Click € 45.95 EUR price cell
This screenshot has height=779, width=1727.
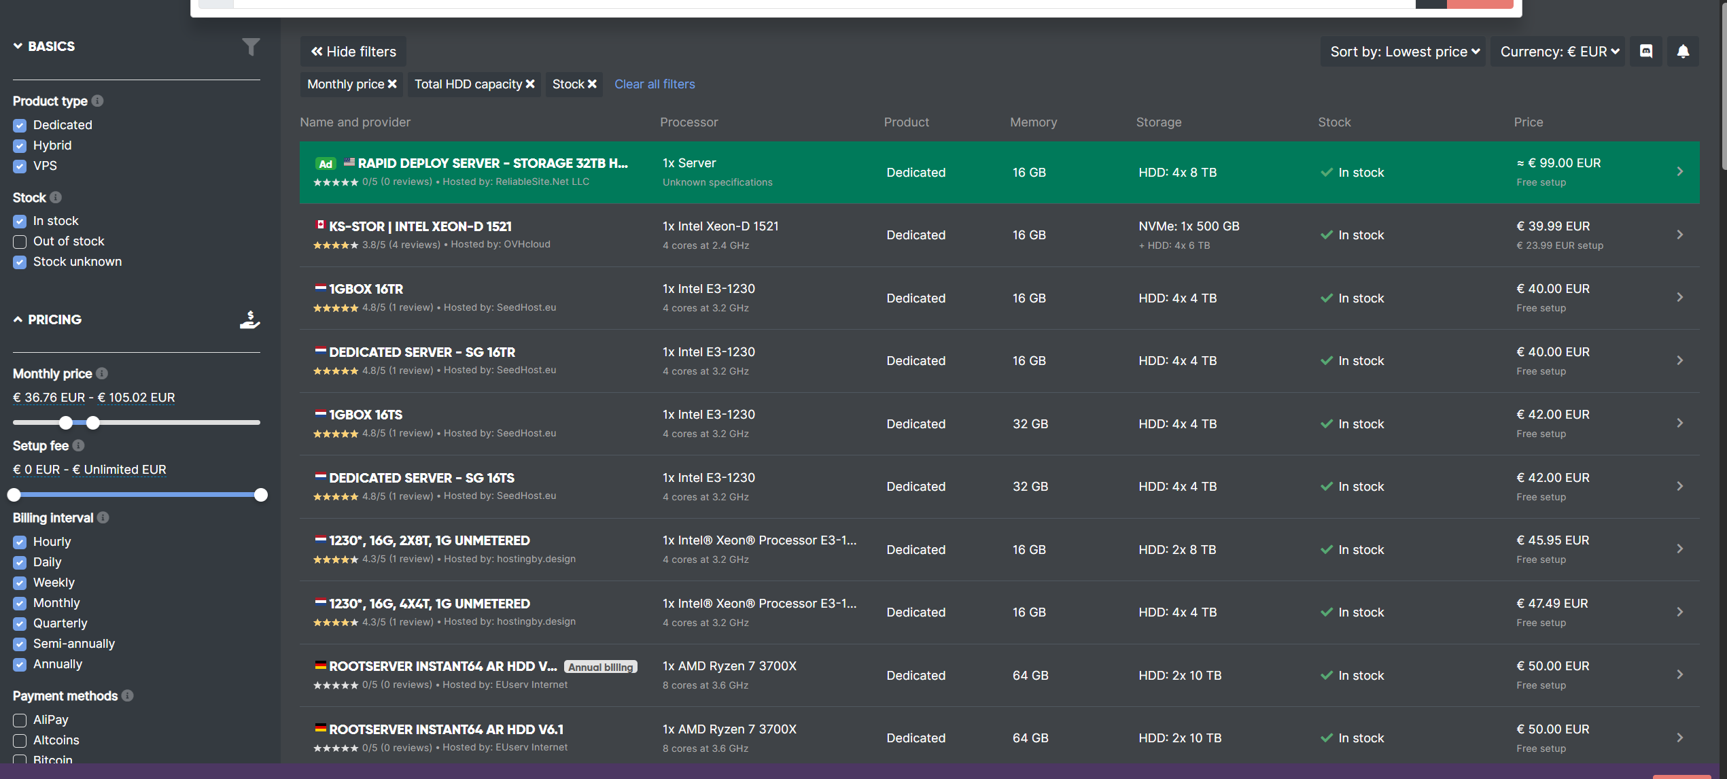tap(1553, 540)
